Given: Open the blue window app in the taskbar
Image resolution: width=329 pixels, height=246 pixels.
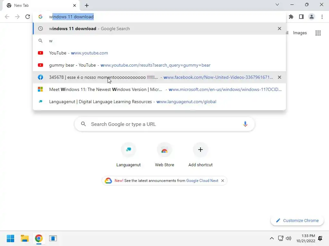Looking at the screenshot, I should pyautogui.click(x=53, y=238).
